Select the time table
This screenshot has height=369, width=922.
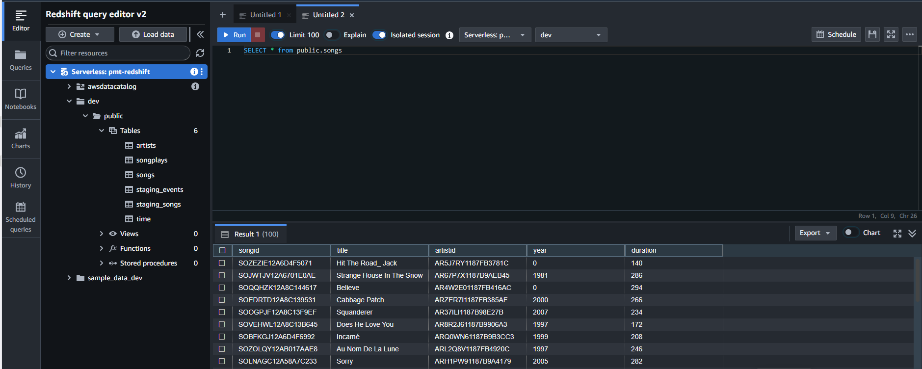tap(143, 219)
